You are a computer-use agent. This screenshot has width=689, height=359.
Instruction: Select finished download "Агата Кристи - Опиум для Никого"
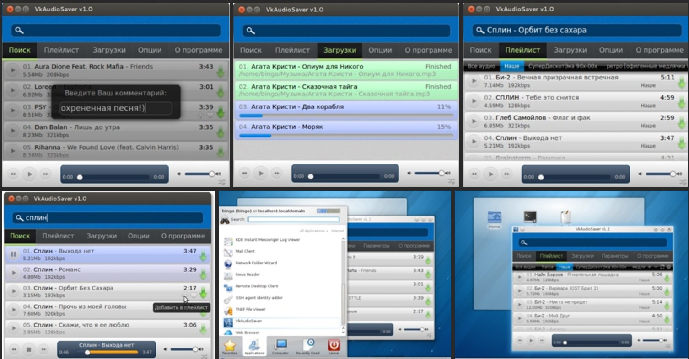(x=346, y=71)
